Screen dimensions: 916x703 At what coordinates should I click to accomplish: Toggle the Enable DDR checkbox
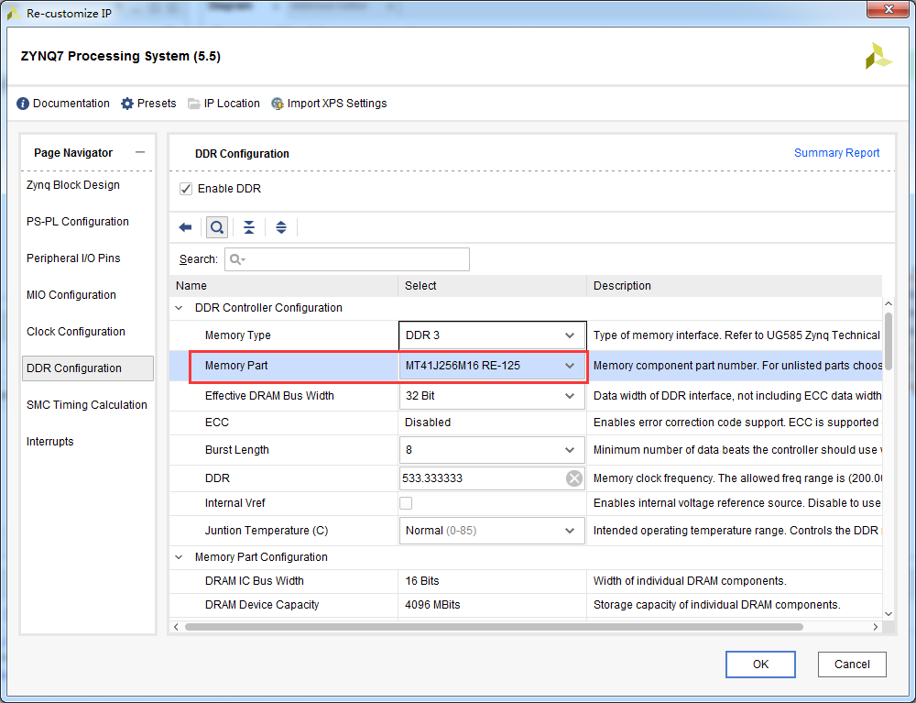click(186, 189)
